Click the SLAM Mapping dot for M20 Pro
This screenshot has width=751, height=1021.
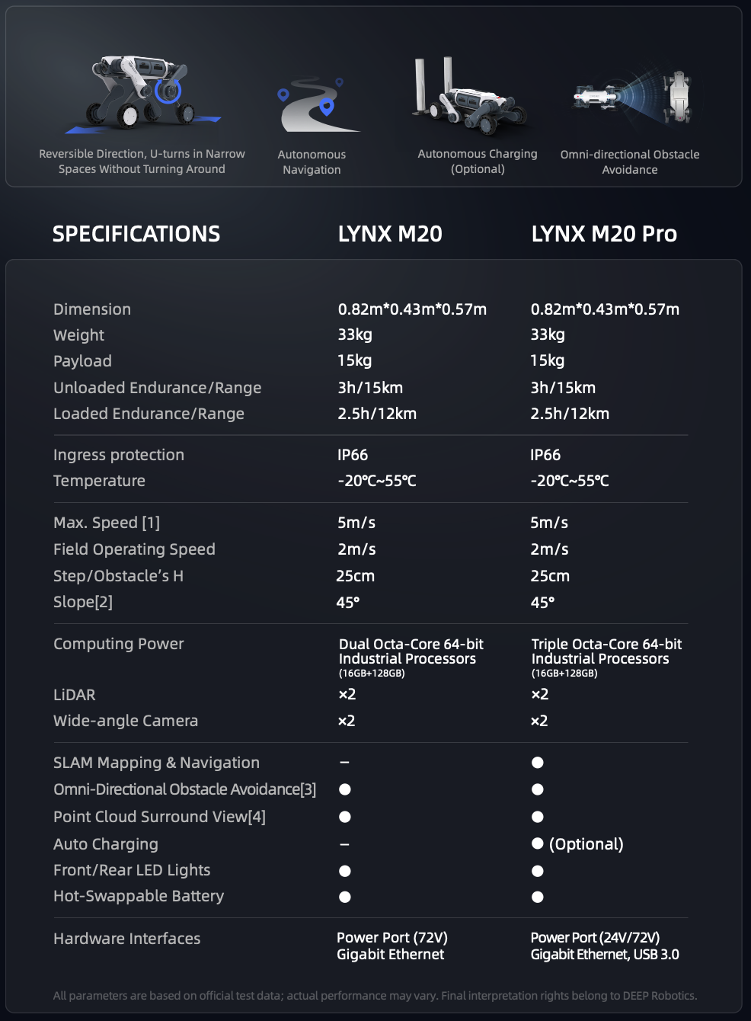(x=538, y=763)
